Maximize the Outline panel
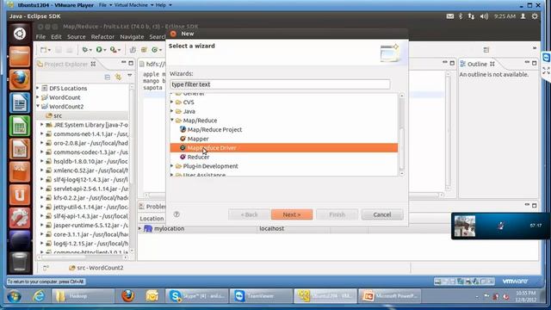 pos(535,63)
